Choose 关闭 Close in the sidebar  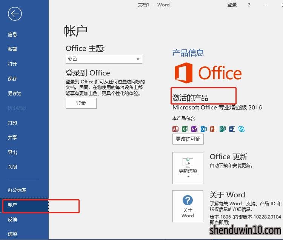pos(12,167)
